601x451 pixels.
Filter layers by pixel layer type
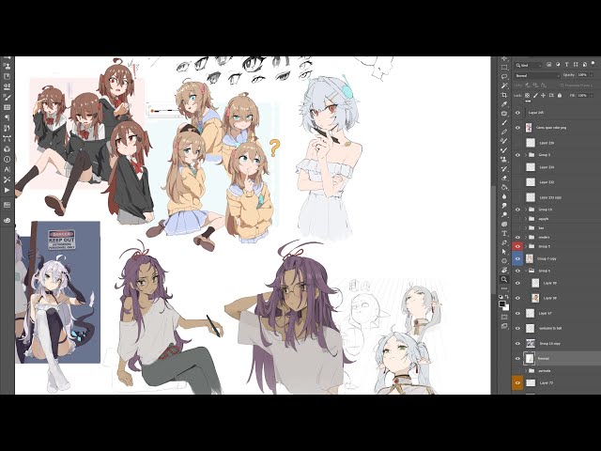click(548, 65)
